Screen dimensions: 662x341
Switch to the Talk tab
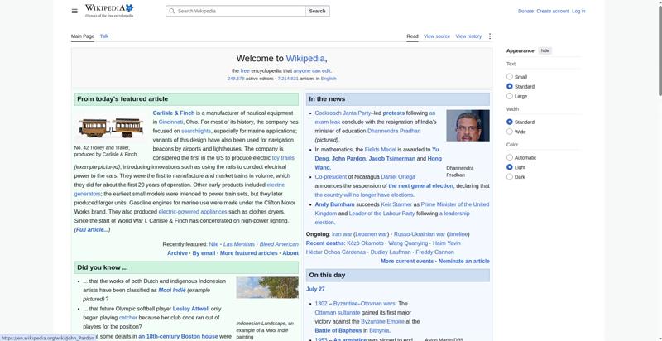pos(104,36)
